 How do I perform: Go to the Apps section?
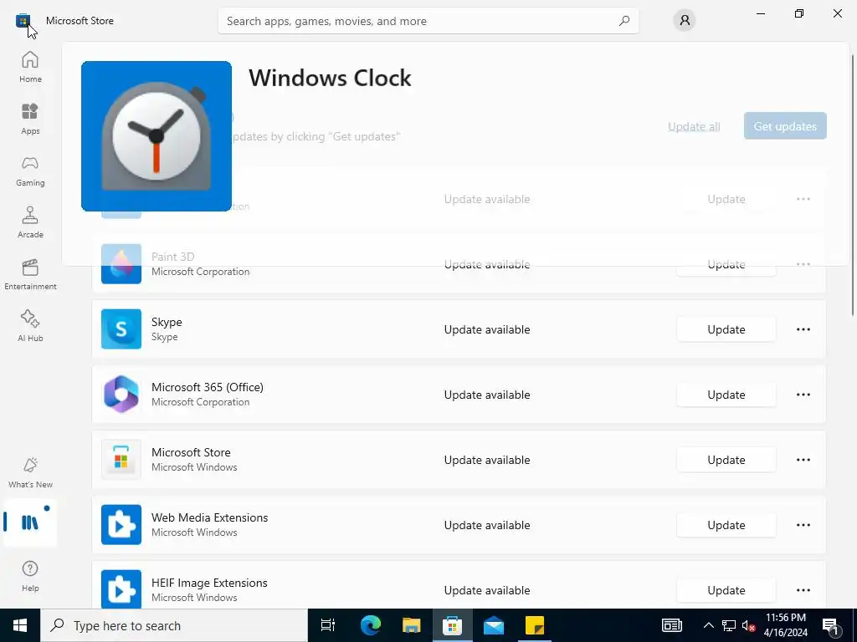click(30, 119)
